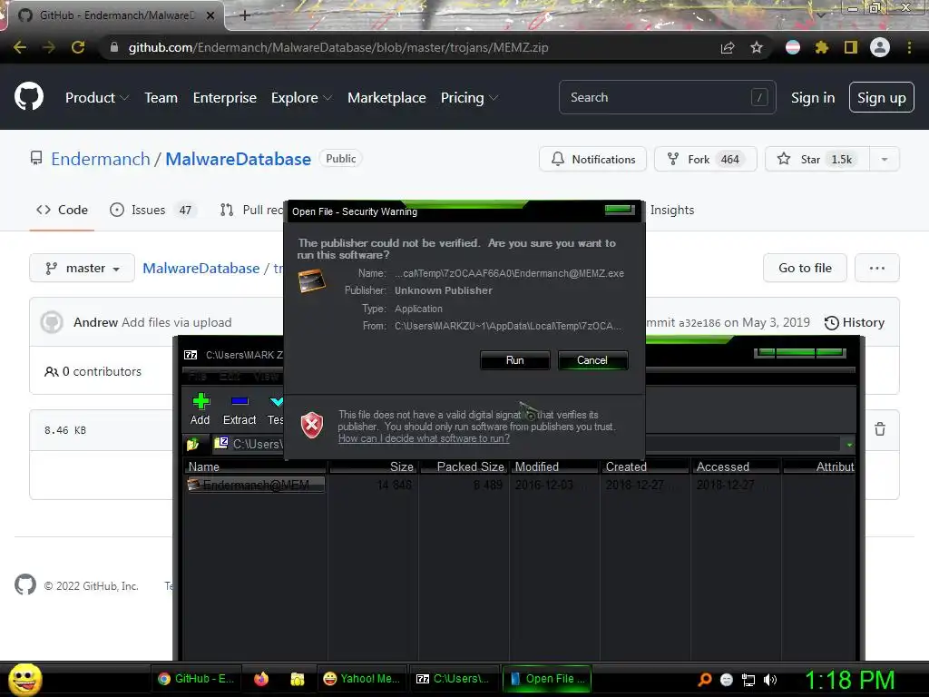The image size is (929, 697).
Task: Open the browser profile avatar
Action: (880, 47)
